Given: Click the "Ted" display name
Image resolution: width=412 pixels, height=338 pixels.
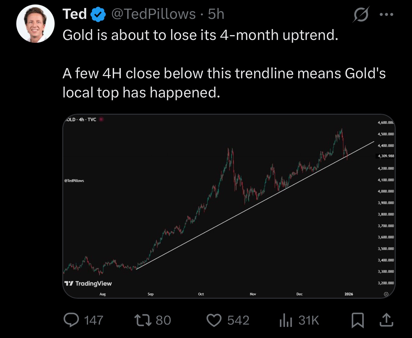Looking at the screenshot, I should pyautogui.click(x=75, y=14).
